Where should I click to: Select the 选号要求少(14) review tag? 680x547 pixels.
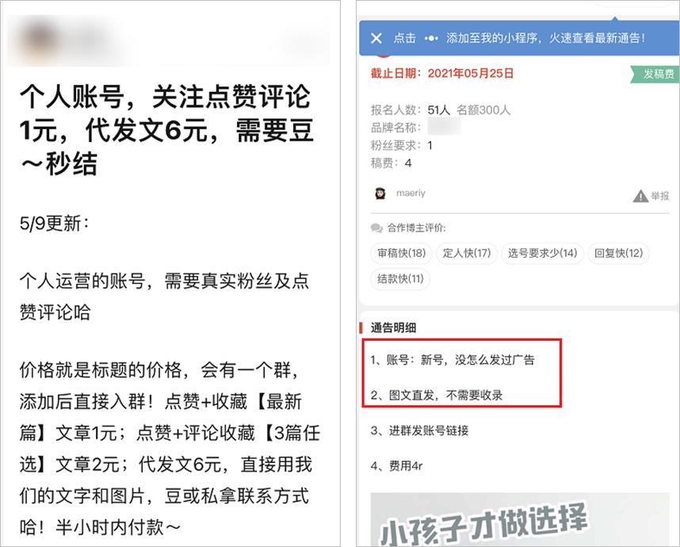pos(543,253)
